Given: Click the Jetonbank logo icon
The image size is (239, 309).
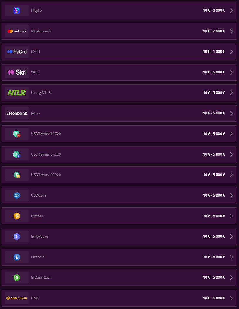Looking at the screenshot, I should pyautogui.click(x=16, y=113).
